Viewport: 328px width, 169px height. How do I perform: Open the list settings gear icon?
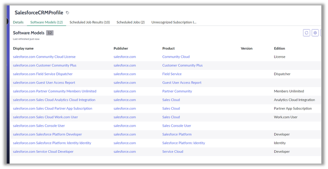[315, 33]
